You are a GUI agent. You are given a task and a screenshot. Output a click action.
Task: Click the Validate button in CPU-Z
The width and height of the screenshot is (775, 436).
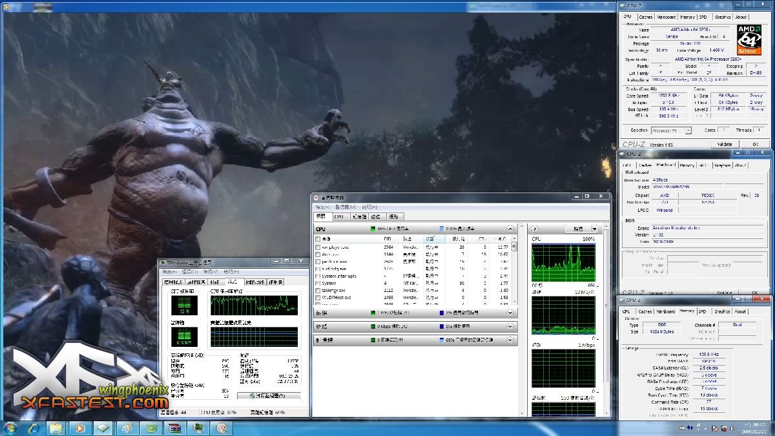tap(724, 145)
